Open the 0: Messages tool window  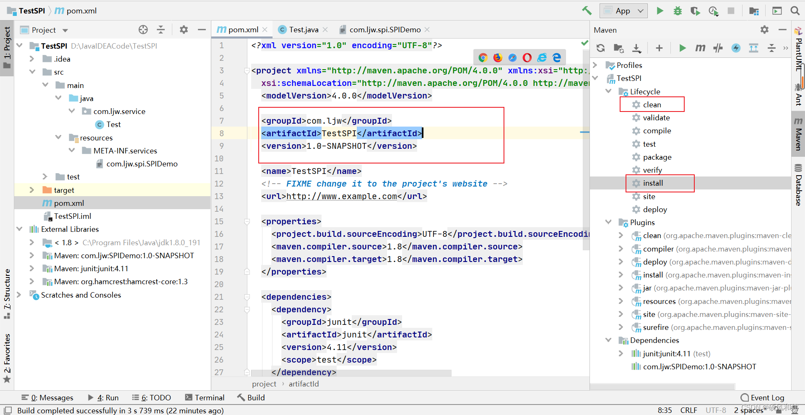click(47, 398)
